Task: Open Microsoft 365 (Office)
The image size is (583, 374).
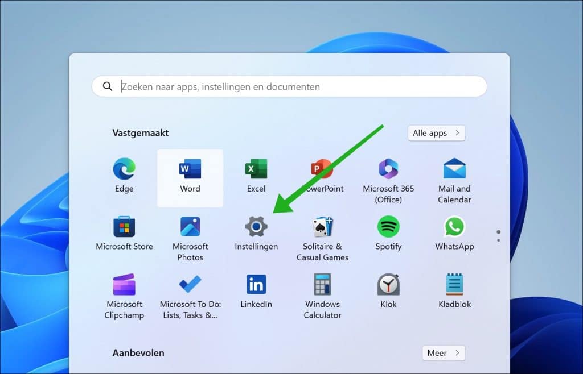Action: click(388, 169)
